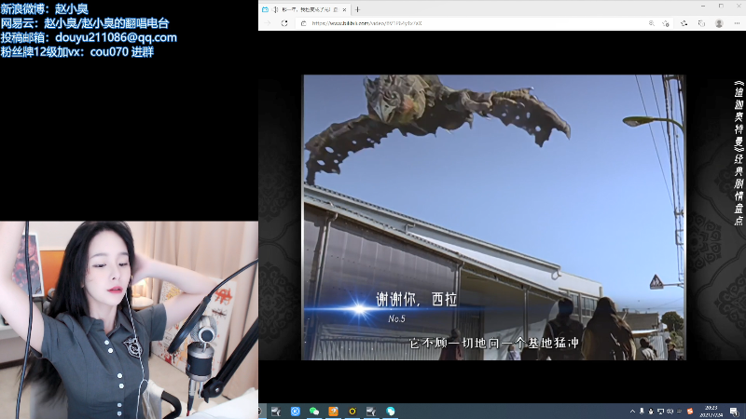Open browser Collections
This screenshot has height=419, width=746.
coord(701,23)
